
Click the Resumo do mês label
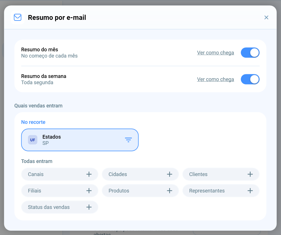coord(40,49)
